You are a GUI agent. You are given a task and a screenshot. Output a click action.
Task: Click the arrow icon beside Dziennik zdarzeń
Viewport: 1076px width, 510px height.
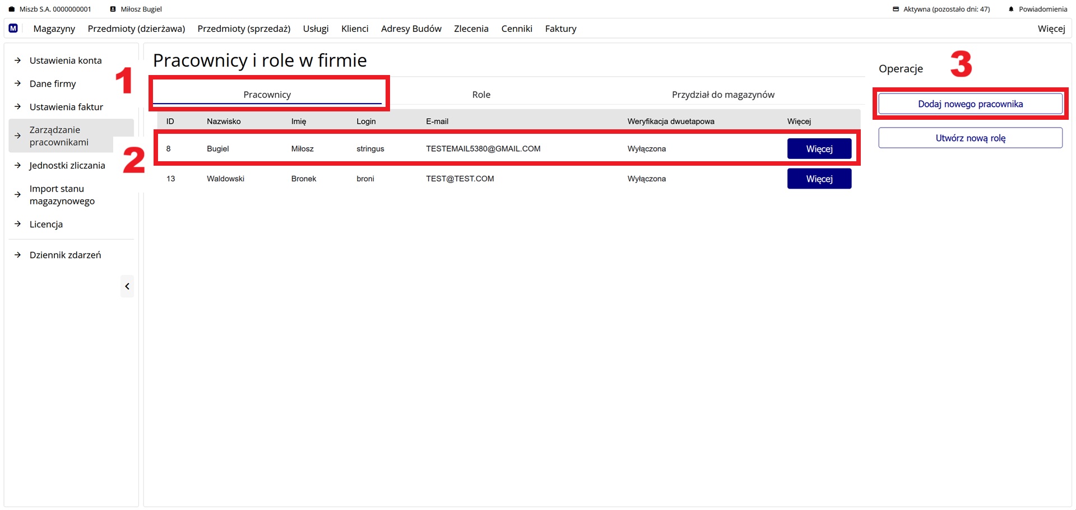click(x=18, y=255)
